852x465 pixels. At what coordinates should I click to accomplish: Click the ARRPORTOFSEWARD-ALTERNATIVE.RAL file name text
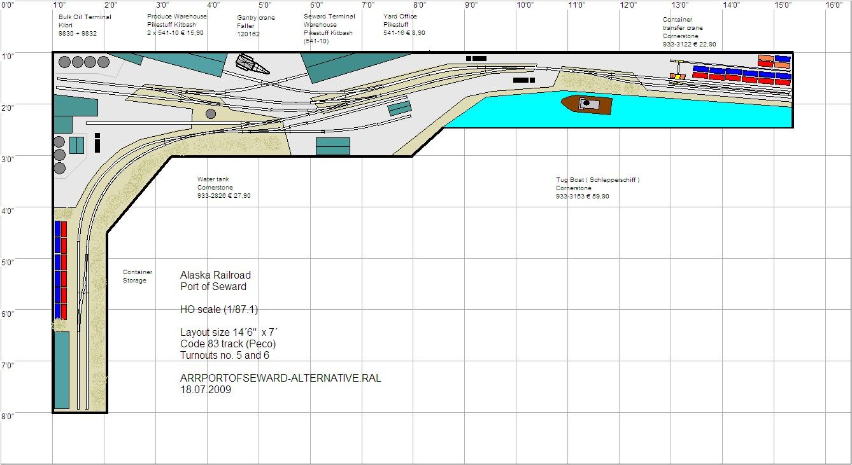click(280, 378)
